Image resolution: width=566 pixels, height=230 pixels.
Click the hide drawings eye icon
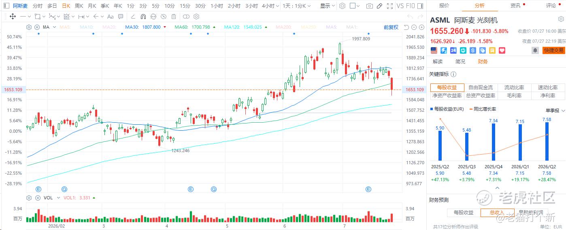pos(163,17)
